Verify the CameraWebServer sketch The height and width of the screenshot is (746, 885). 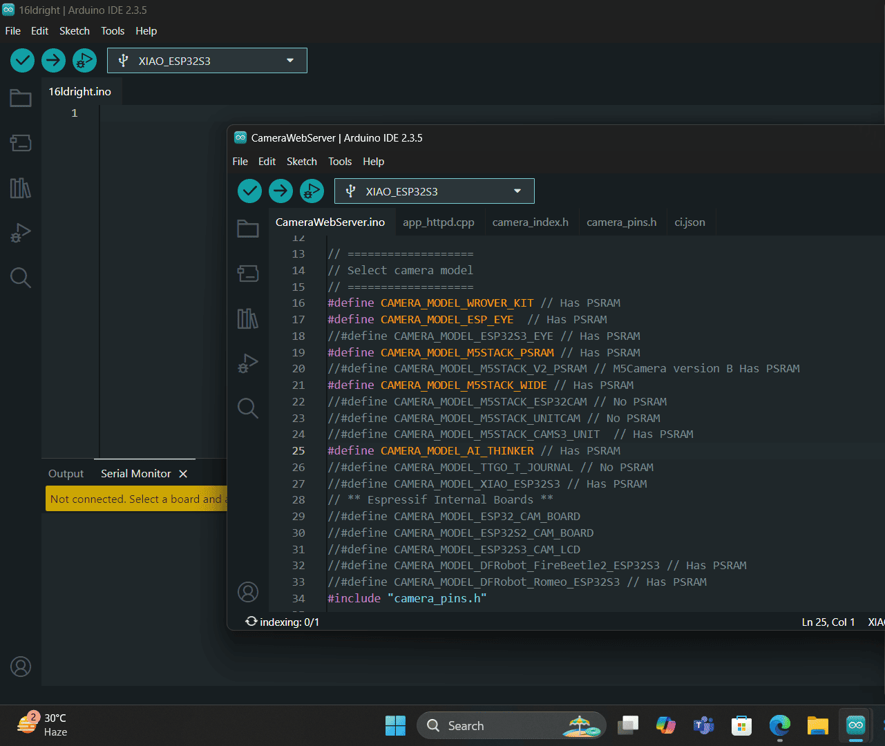249,191
